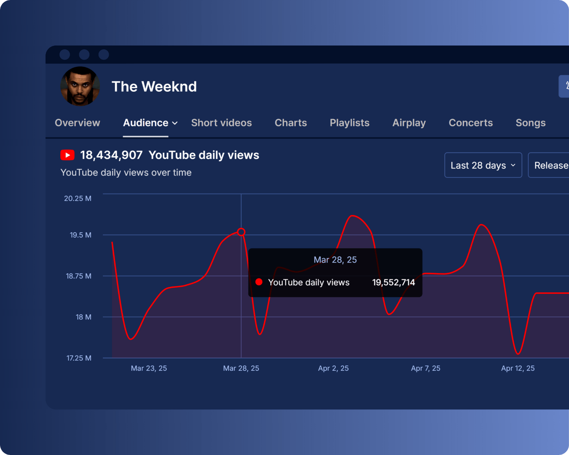Expand the Audience tab chevron
This screenshot has height=455, width=569.
(174, 123)
